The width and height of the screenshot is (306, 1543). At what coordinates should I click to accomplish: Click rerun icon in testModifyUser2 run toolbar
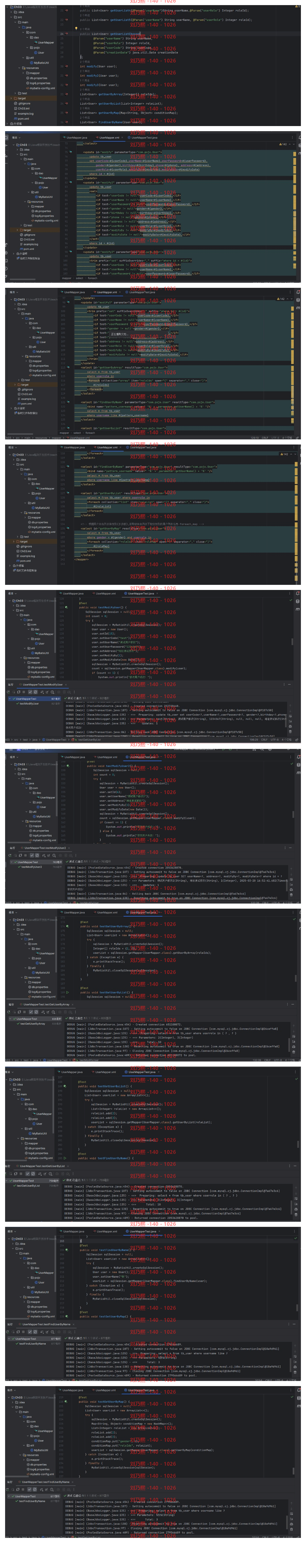10,855
